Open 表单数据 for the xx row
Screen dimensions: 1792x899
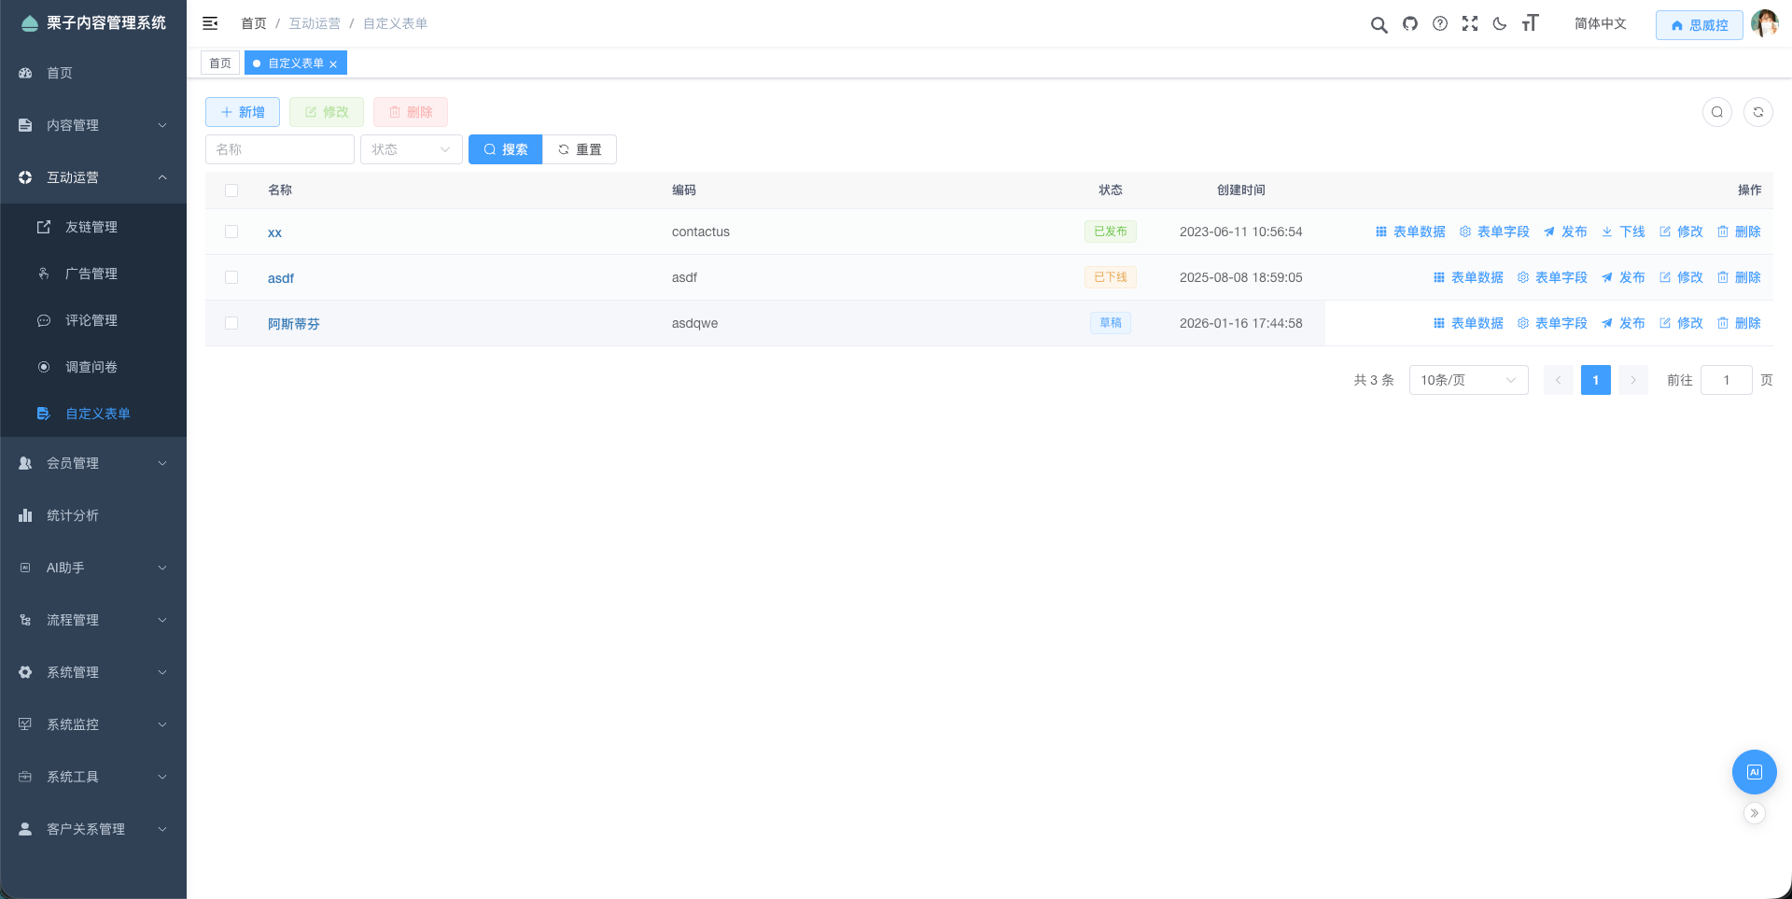[1410, 232]
